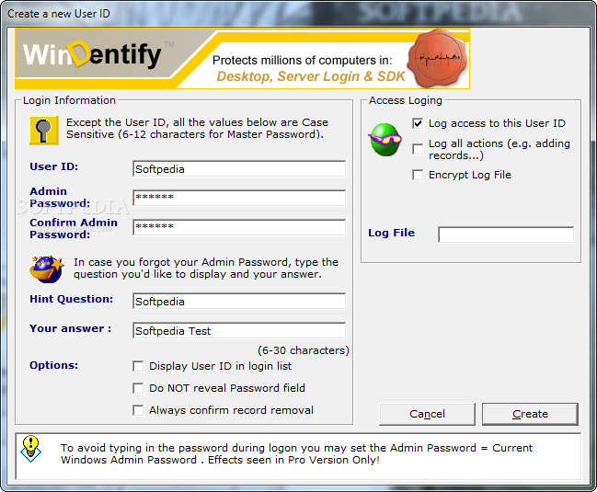Click the 'Hint Question:' label
The height and width of the screenshot is (492, 597).
pyautogui.click(x=72, y=299)
